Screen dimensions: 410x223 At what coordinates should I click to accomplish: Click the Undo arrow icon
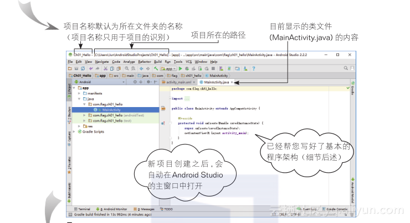tap(91, 68)
